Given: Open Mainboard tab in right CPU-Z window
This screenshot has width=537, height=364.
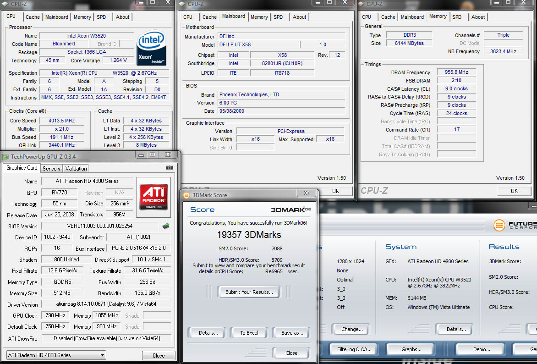Looking at the screenshot, I should pyautogui.click(x=412, y=17).
